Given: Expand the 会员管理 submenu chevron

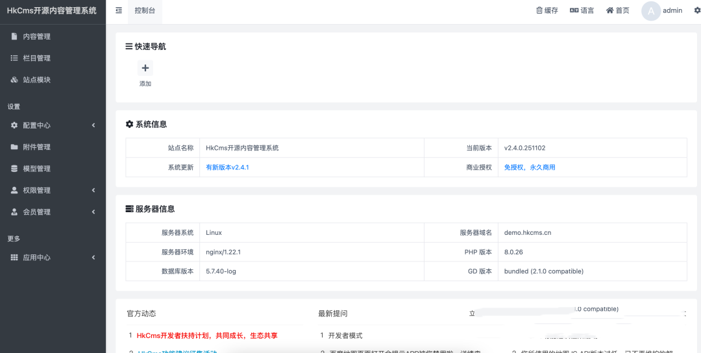Looking at the screenshot, I should tap(93, 212).
